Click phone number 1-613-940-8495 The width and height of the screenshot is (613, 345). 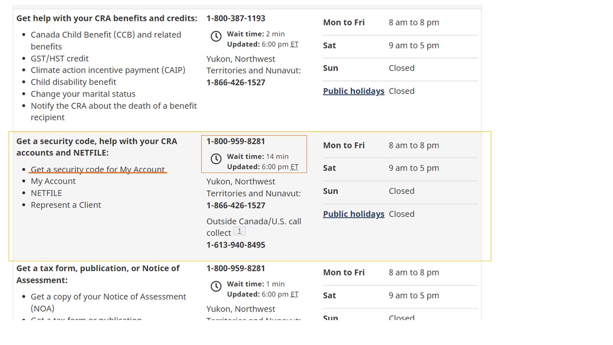236,245
